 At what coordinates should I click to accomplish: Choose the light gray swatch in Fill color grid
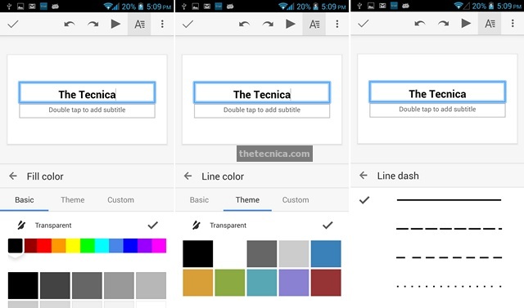point(151,285)
